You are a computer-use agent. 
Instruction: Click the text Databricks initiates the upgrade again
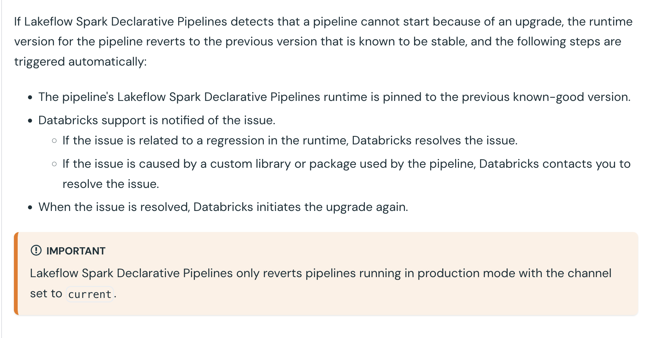click(301, 207)
